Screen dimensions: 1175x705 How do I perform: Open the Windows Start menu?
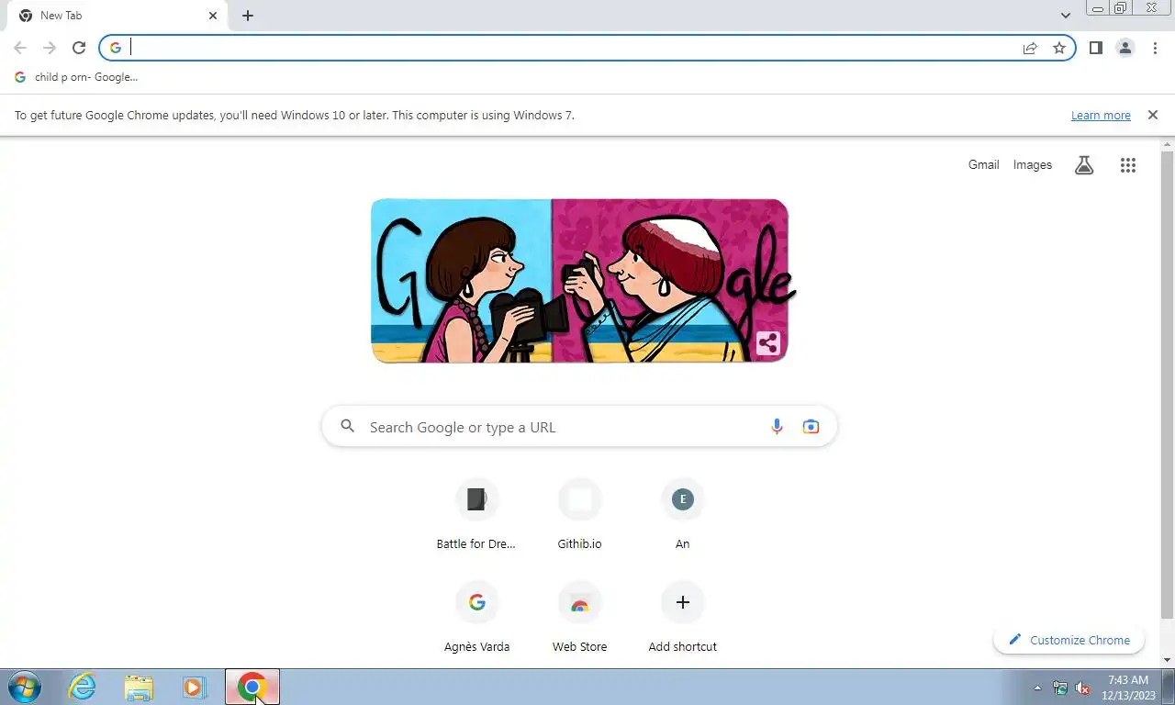[x=25, y=687]
